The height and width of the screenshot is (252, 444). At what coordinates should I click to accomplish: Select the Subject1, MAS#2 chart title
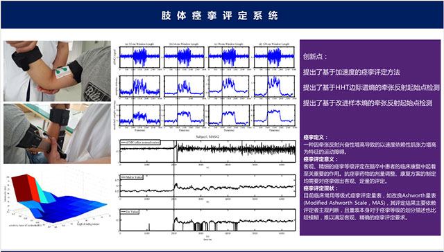pyautogui.click(x=208, y=137)
